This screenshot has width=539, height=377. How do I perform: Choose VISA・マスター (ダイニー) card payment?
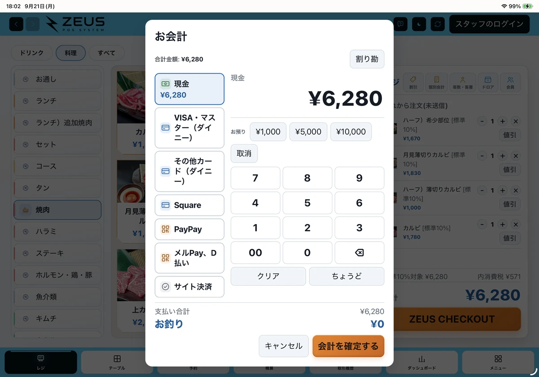coord(190,128)
